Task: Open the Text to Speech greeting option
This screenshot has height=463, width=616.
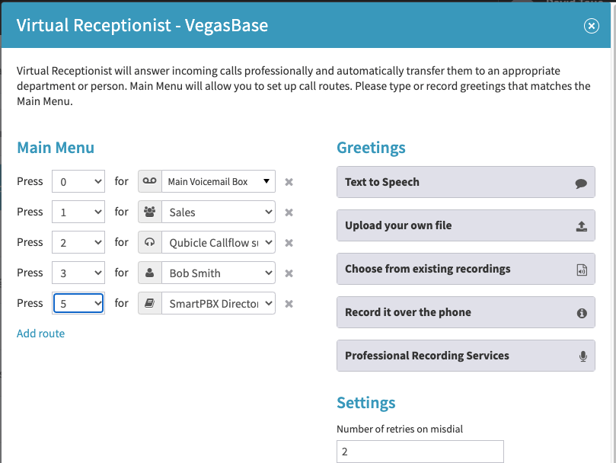Action: tap(465, 182)
